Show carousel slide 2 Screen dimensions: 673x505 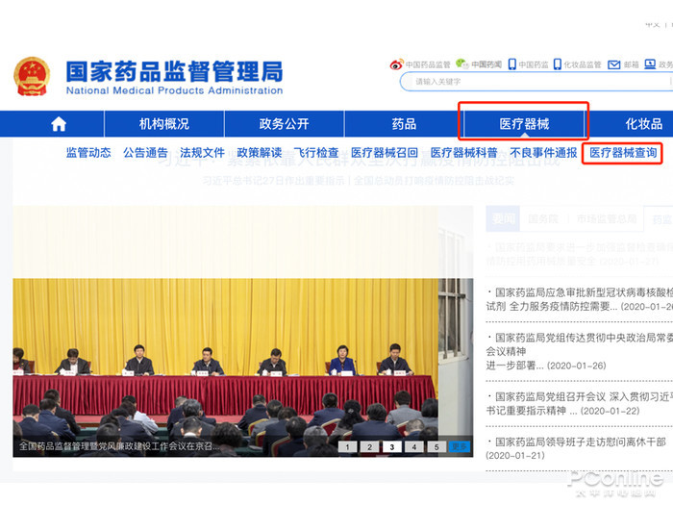(x=369, y=446)
